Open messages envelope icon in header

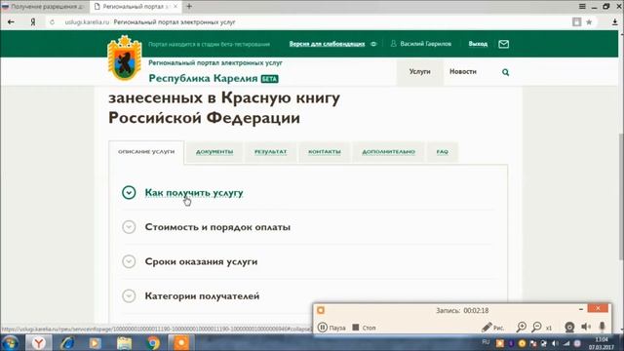pyautogui.click(x=503, y=44)
